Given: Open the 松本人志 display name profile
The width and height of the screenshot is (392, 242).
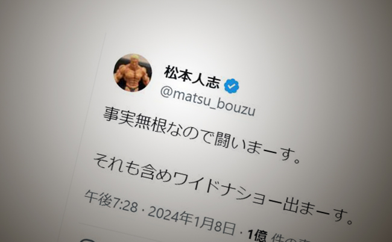Looking at the screenshot, I should [192, 77].
